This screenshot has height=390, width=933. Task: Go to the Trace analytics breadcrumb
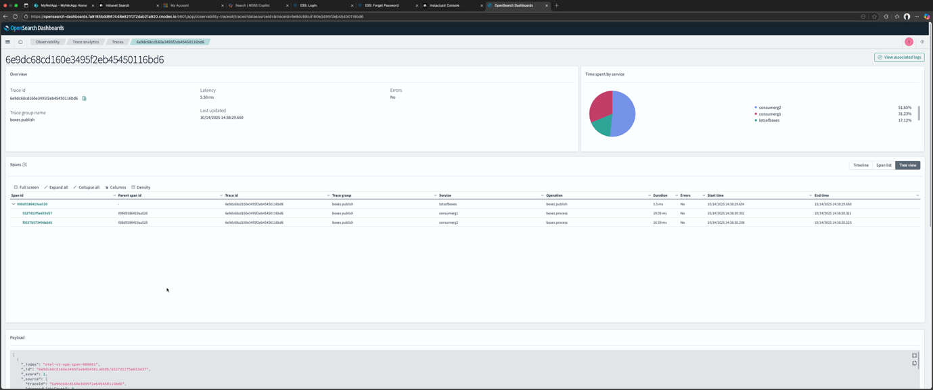(x=86, y=42)
